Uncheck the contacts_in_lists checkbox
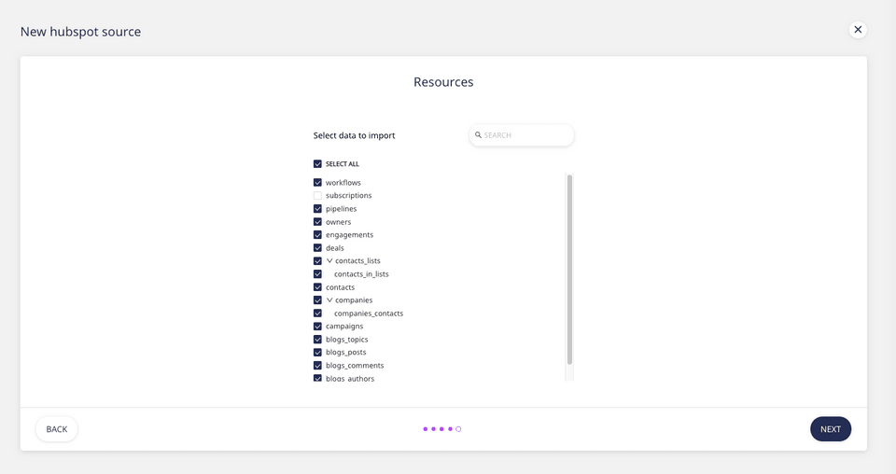Viewport: 896px width, 474px height. (x=317, y=274)
